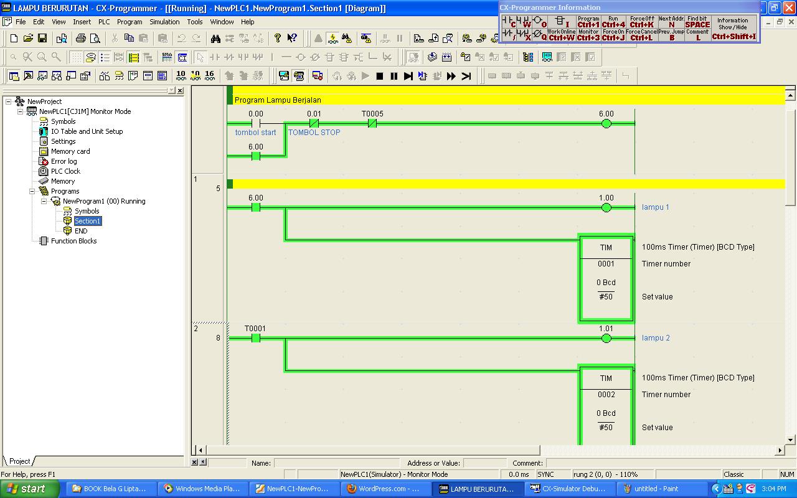Image resolution: width=797 pixels, height=498 pixels.
Task: Click the Name field in the bottom bar
Action: [x=336, y=463]
